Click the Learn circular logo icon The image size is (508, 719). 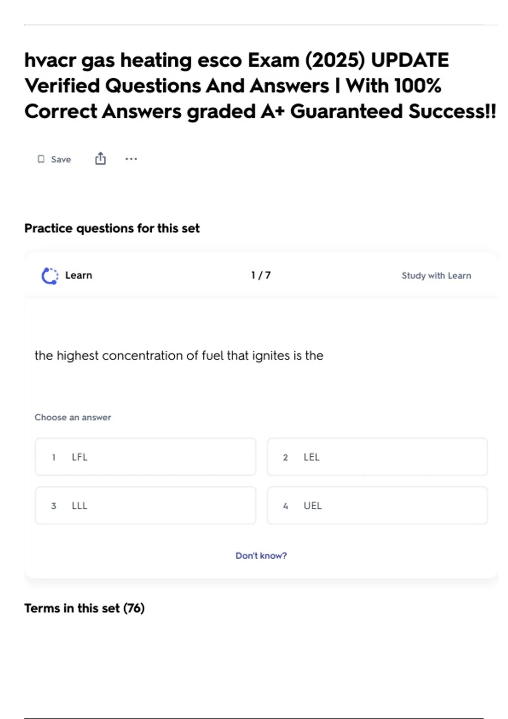pos(50,276)
